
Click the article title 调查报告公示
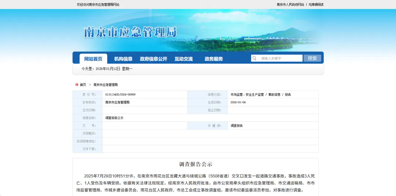(x=195, y=164)
